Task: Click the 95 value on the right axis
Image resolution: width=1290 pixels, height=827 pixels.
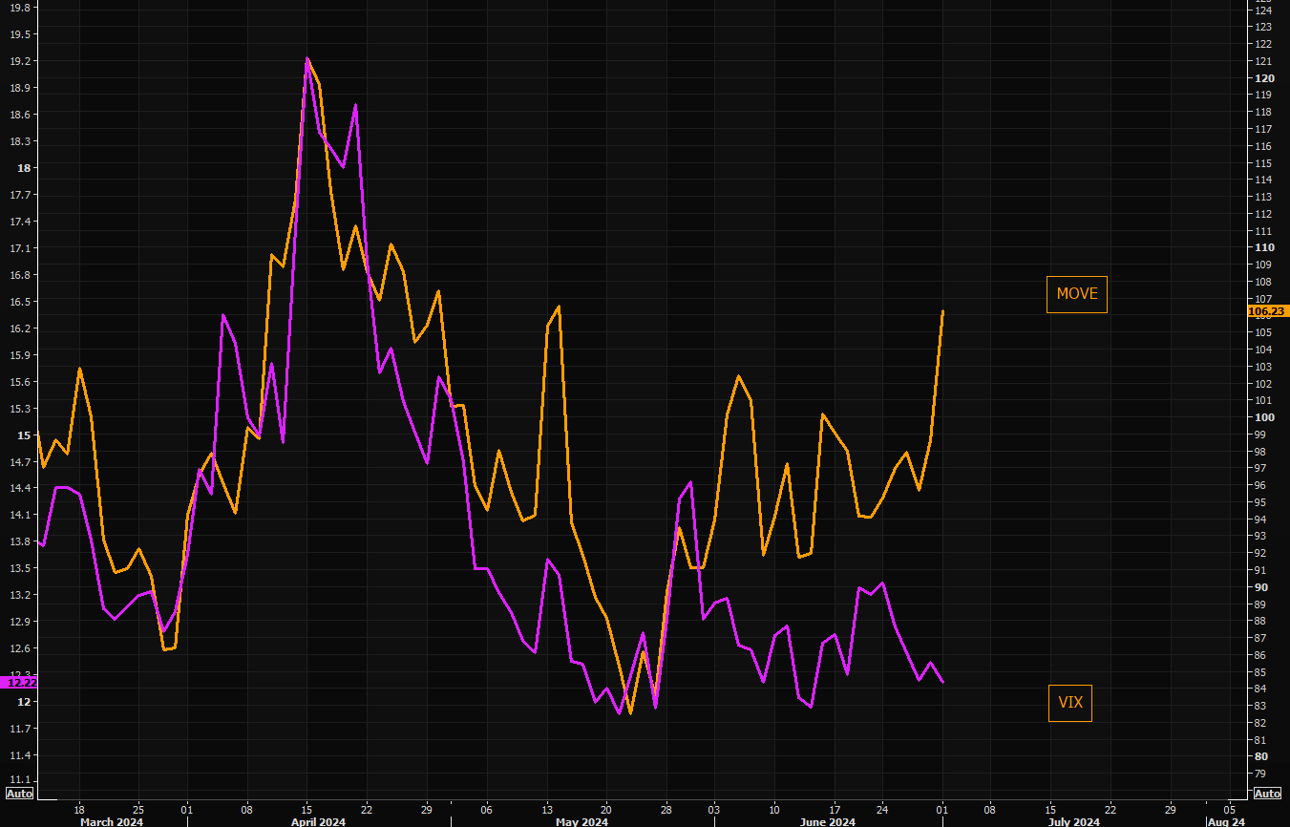Action: click(1260, 502)
